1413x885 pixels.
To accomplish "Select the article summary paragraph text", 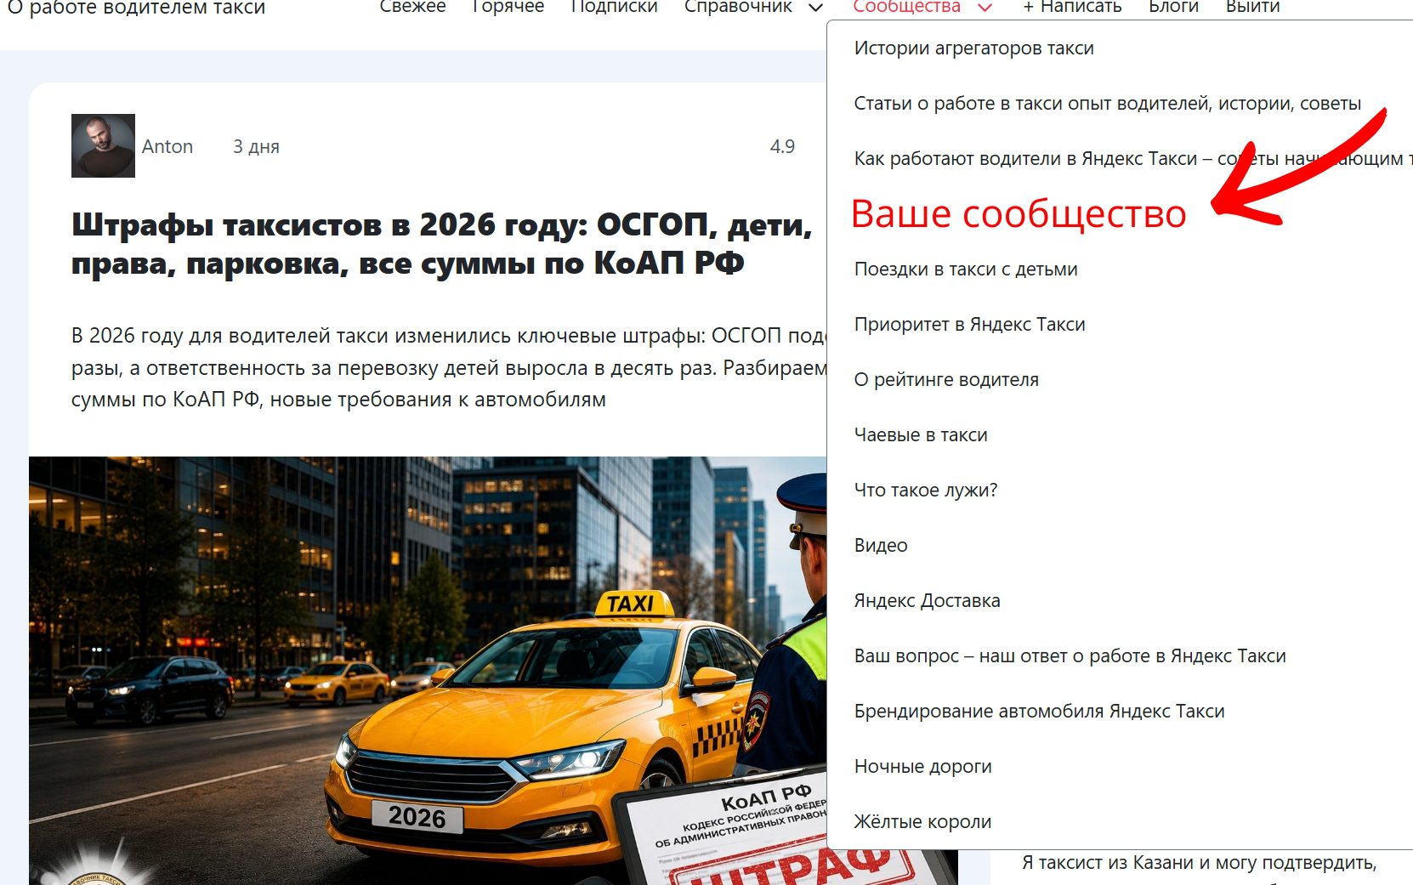I will (449, 367).
